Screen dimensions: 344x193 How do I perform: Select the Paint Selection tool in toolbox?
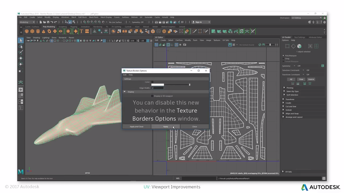click(x=21, y=52)
